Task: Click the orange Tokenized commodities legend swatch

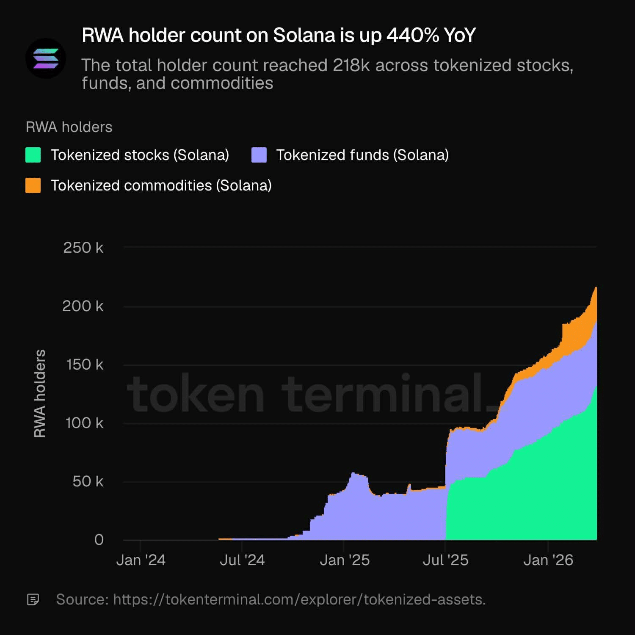Action: click(33, 185)
